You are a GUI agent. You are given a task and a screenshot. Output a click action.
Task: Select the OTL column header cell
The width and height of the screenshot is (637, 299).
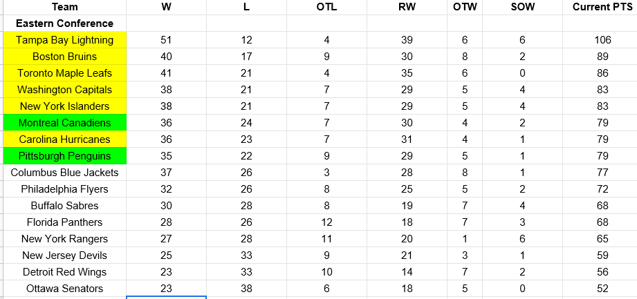[326, 7]
